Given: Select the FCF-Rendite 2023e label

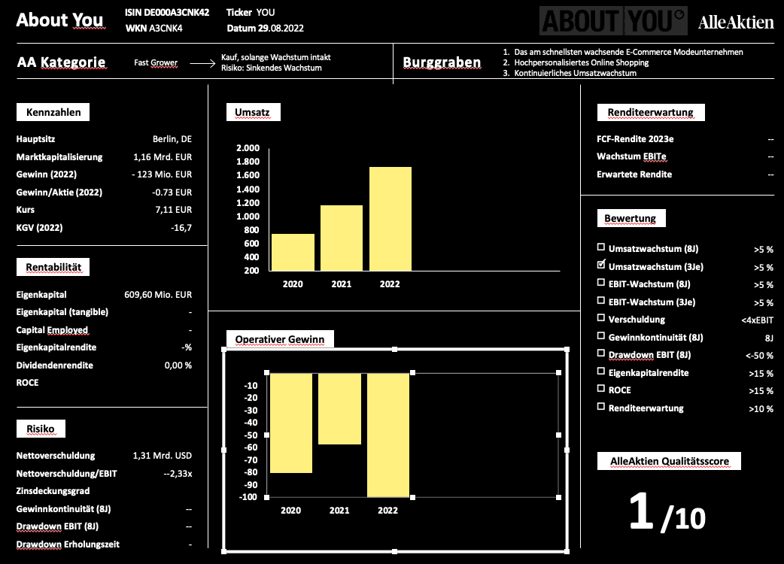Looking at the screenshot, I should point(635,139).
